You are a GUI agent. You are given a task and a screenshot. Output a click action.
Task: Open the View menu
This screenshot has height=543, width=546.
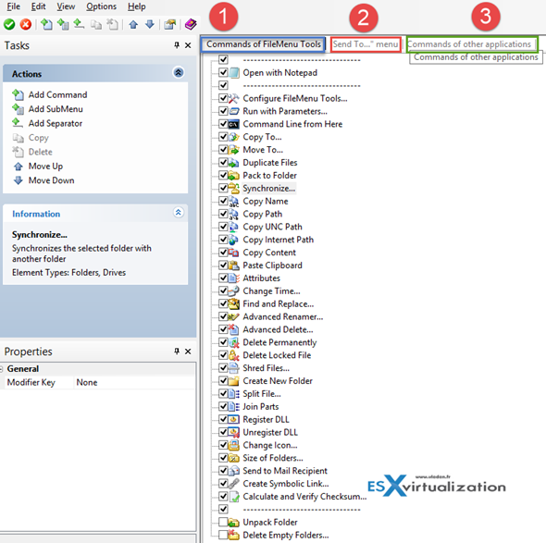pyautogui.click(x=66, y=6)
